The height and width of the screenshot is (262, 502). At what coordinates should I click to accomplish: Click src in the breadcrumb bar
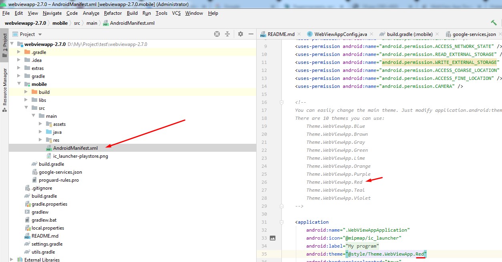click(x=77, y=23)
